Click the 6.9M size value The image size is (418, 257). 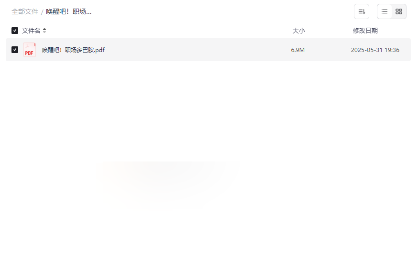(x=298, y=50)
